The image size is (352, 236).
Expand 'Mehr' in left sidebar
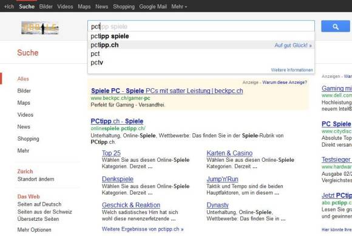coord(23,151)
